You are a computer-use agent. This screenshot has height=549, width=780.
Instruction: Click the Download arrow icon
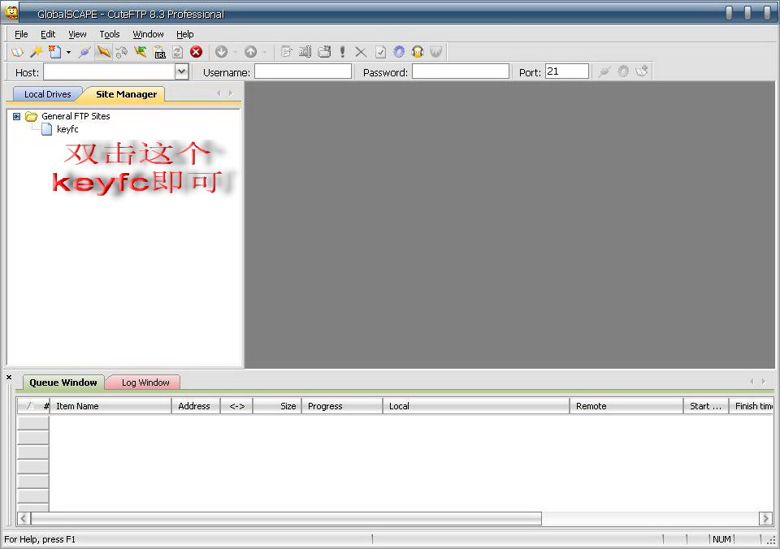tap(221, 52)
